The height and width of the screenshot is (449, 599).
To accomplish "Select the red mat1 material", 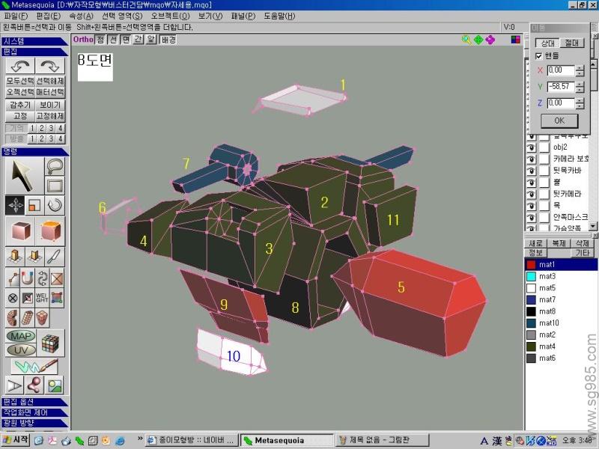I will point(560,265).
